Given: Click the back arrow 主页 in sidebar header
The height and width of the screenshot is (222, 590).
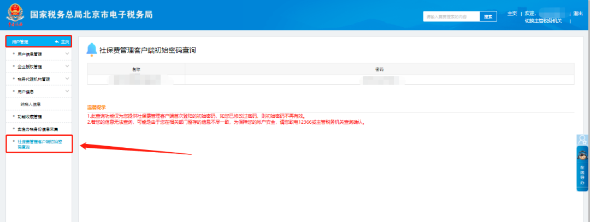Looking at the screenshot, I should (62, 41).
